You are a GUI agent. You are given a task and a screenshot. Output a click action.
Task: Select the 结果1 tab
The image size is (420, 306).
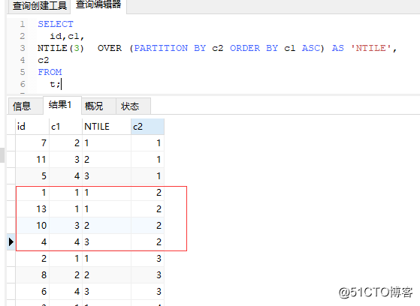62,105
